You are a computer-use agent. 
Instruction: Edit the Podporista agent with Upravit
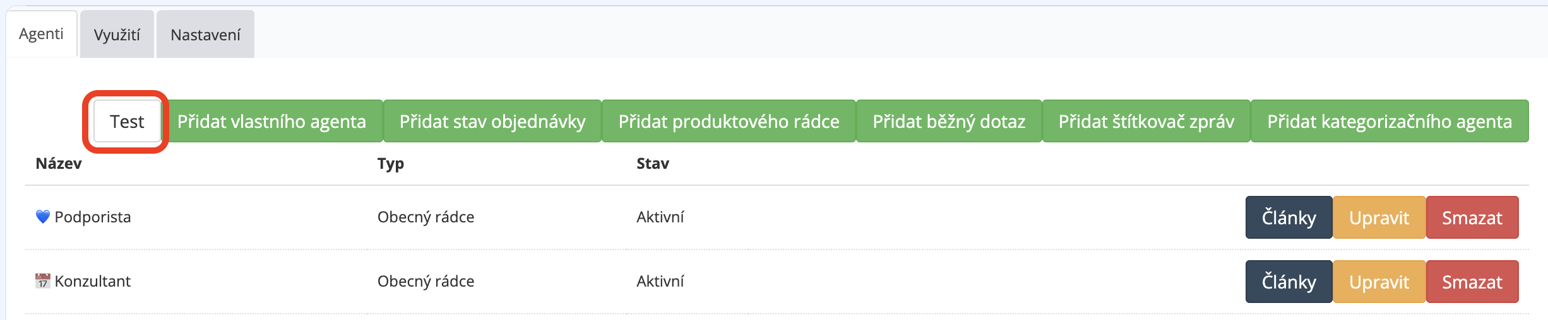[x=1379, y=217]
